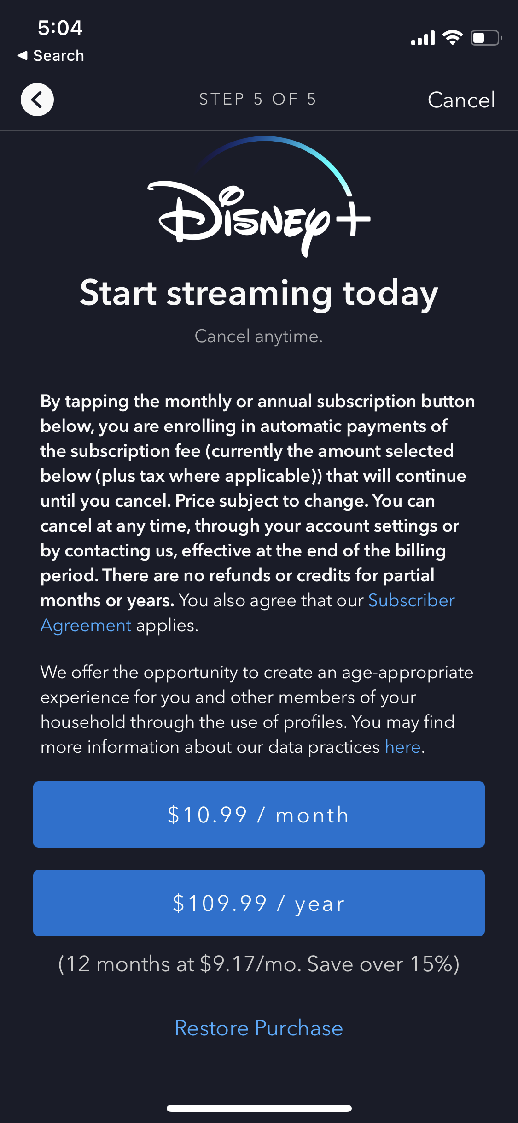Tap the 'Cancel anytime.' subtitle
The image size is (518, 1123).
click(x=259, y=337)
